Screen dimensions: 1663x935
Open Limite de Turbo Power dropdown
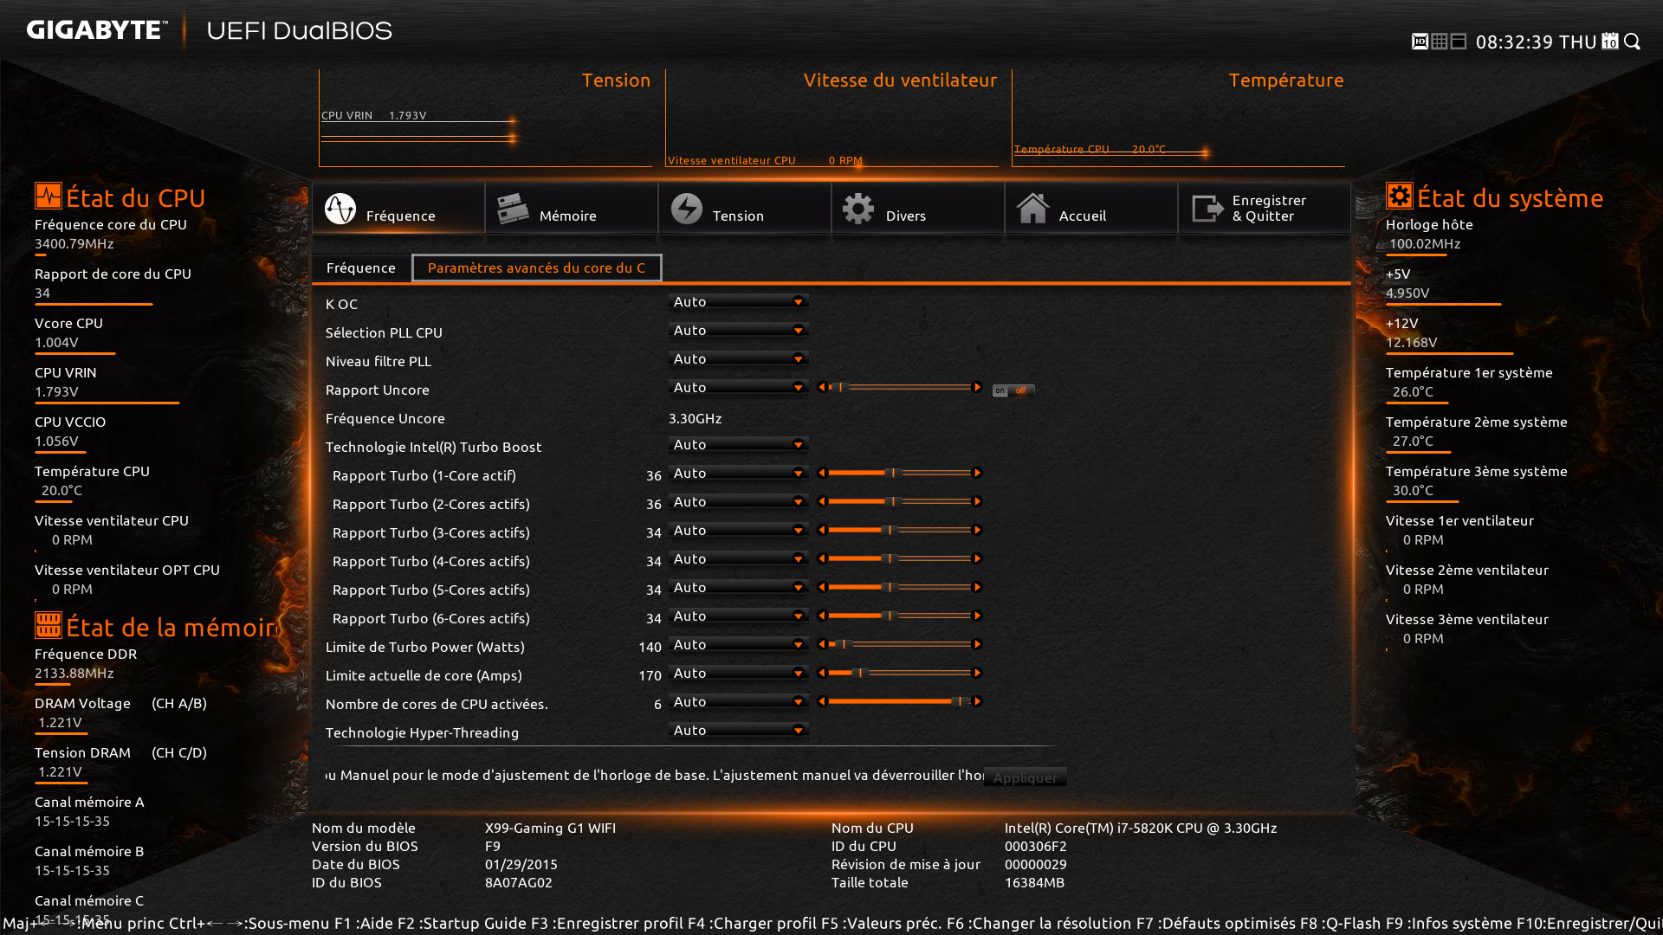pyautogui.click(x=739, y=644)
